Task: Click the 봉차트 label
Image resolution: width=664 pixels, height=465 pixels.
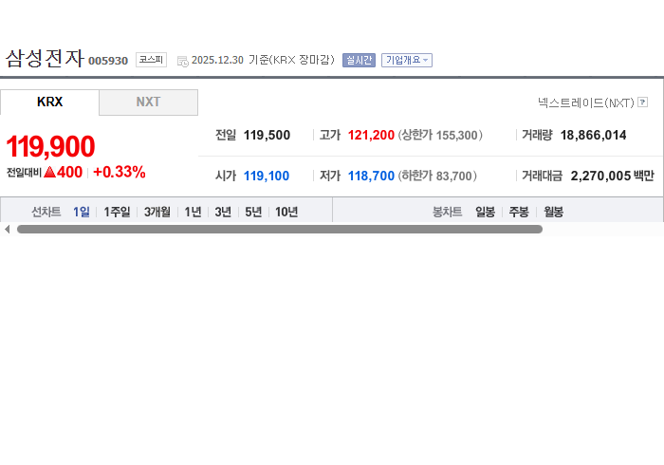Action: (x=447, y=212)
